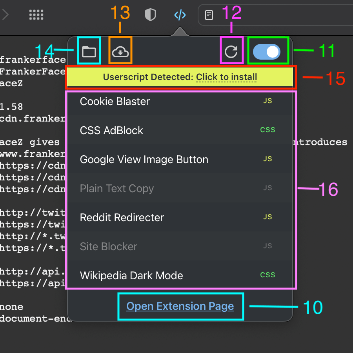The width and height of the screenshot is (353, 353).
Task: Click the 'Userscript Detected:' banner text
Action: click(x=148, y=77)
